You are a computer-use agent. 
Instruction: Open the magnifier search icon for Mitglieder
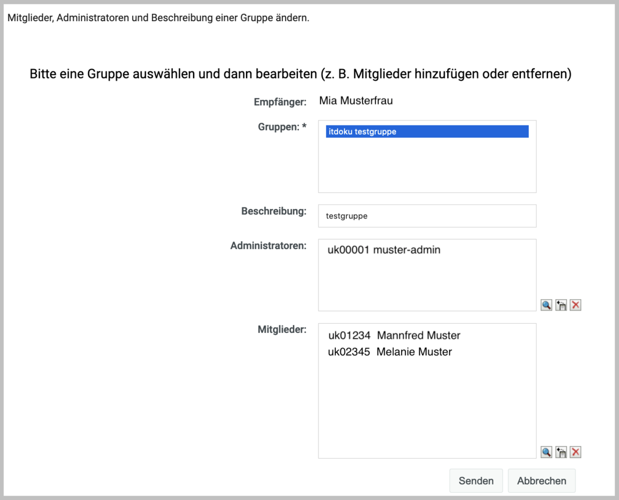click(547, 452)
